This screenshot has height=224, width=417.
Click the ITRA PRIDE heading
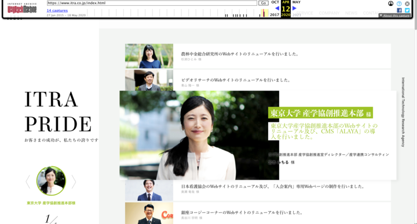point(58,111)
